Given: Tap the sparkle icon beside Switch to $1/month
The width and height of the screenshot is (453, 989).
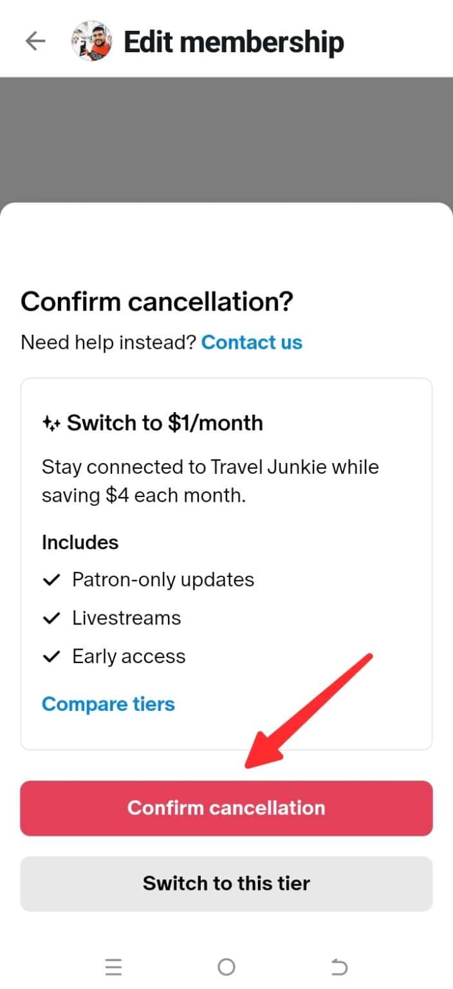Looking at the screenshot, I should tap(51, 423).
